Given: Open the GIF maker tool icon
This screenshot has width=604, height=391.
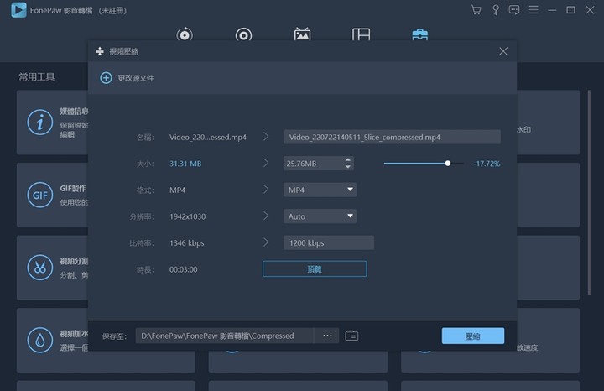Looking at the screenshot, I should (40, 195).
